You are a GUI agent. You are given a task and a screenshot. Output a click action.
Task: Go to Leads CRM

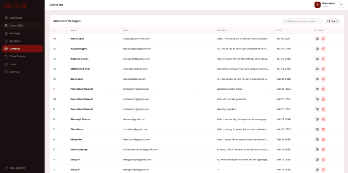[22, 26]
